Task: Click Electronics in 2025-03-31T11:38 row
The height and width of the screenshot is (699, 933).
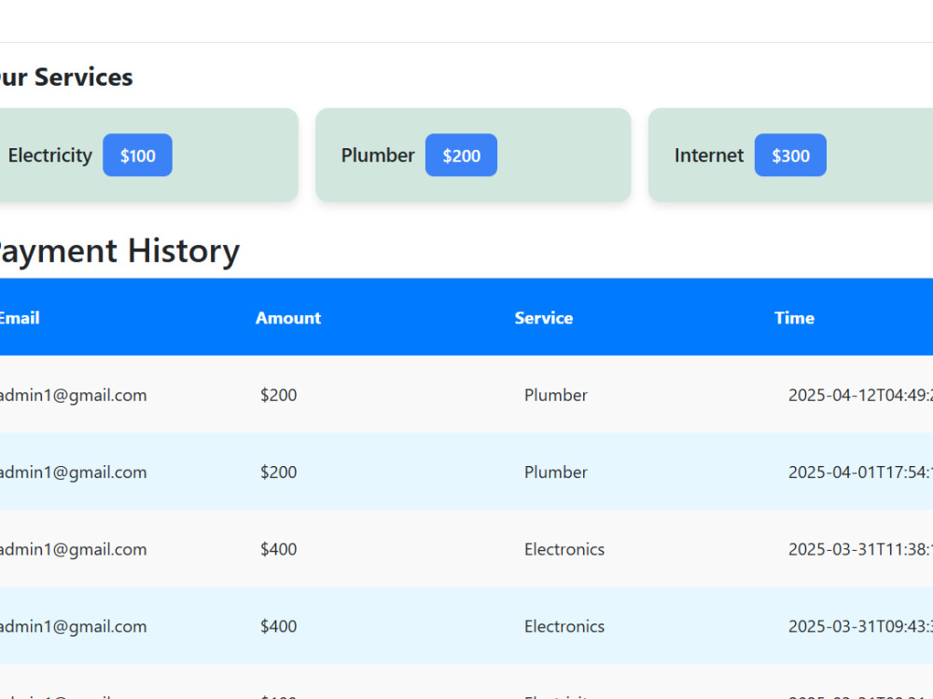Action: click(x=564, y=549)
